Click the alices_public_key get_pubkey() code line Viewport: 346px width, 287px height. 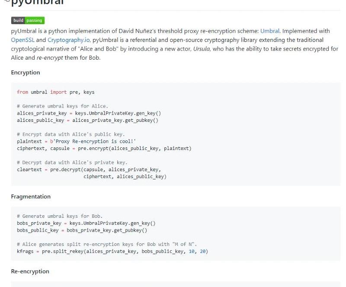point(88,121)
